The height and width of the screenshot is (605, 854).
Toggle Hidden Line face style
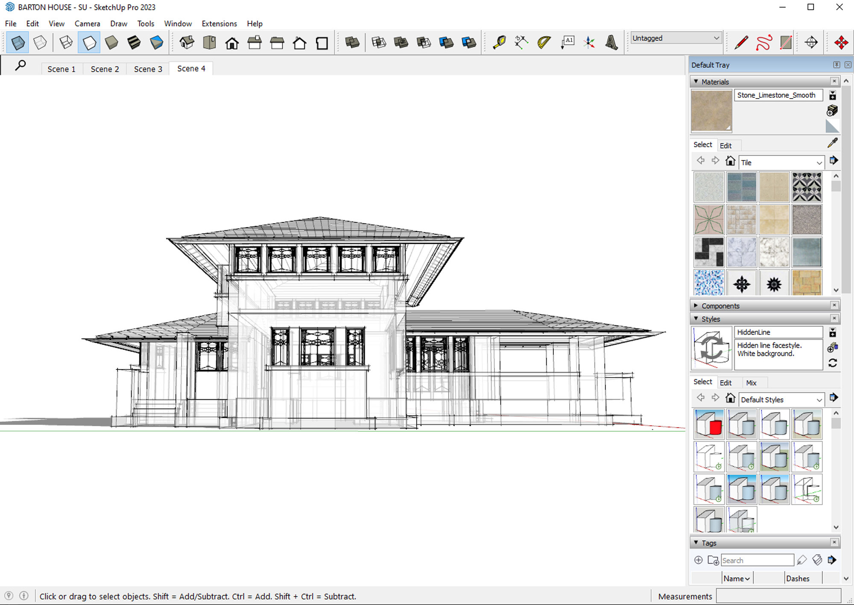pyautogui.click(x=89, y=42)
